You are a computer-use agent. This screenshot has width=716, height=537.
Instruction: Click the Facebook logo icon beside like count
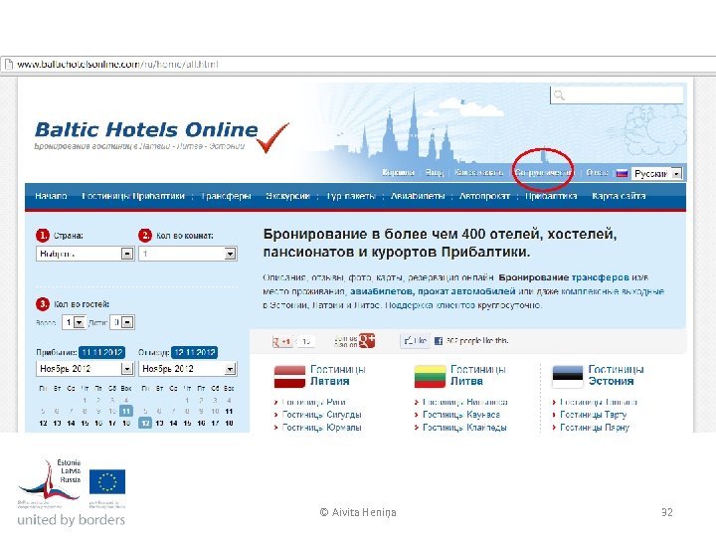pyautogui.click(x=439, y=341)
